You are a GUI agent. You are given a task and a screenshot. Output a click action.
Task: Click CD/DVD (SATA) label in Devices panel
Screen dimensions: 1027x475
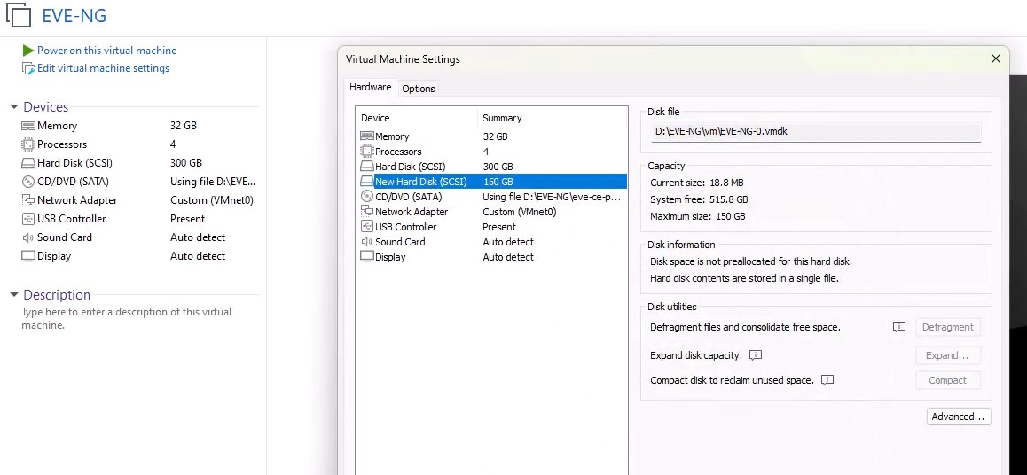pyautogui.click(x=74, y=182)
